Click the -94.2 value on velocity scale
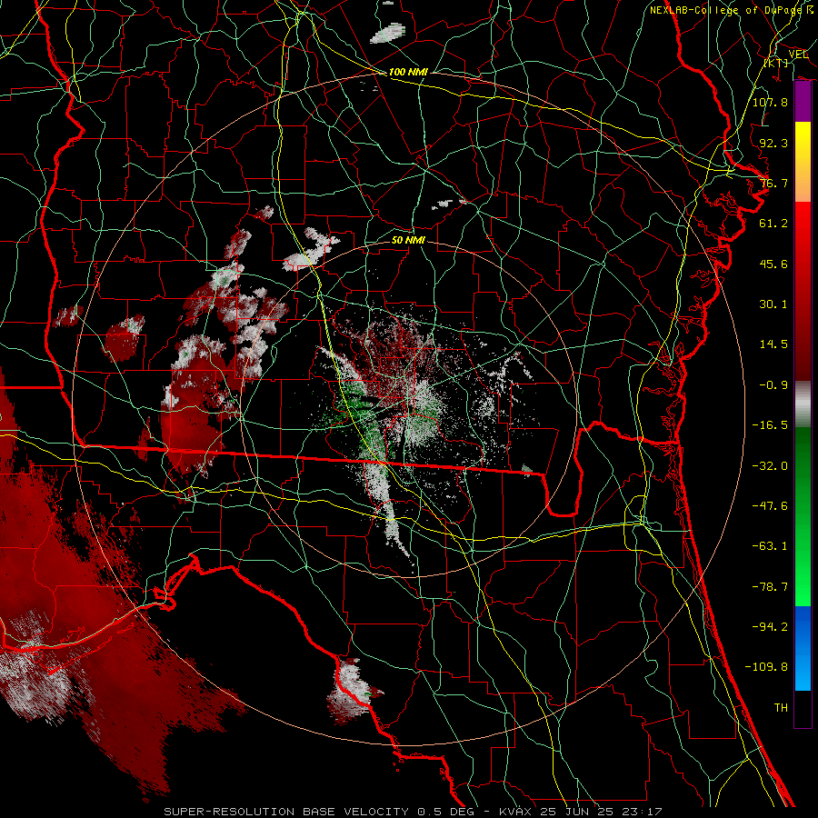 point(770,627)
